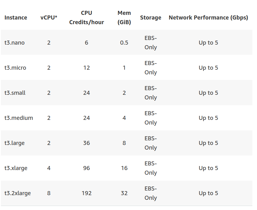Select the CPU Credits/hour column header
This screenshot has height=210, width=257.
point(86,18)
